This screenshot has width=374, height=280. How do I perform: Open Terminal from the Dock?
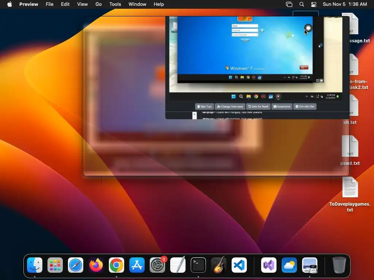click(198, 265)
